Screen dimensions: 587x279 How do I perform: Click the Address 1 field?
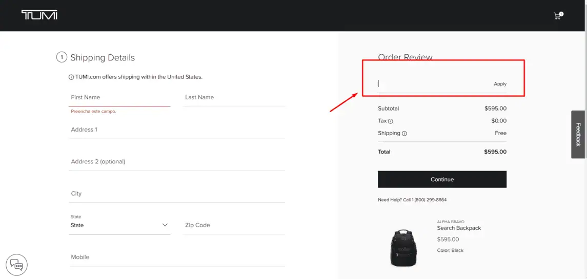click(177, 130)
